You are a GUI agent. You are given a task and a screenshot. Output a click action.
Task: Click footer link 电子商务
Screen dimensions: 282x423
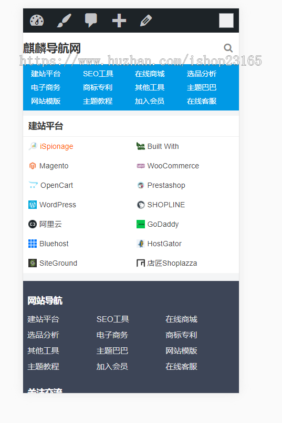[x=112, y=335]
